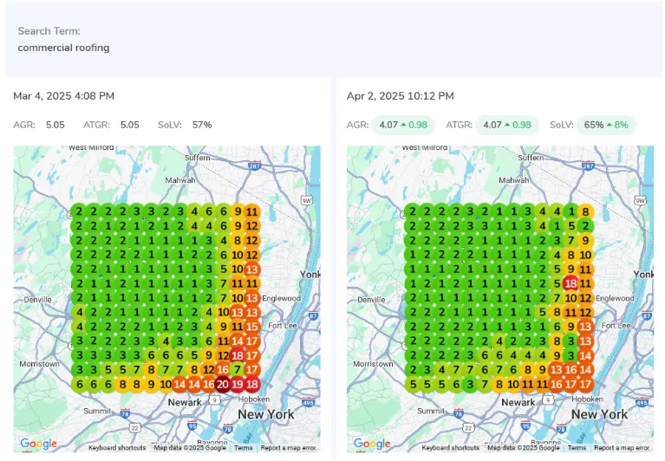Click the dark red rank 20 marker on March map

tap(223, 385)
